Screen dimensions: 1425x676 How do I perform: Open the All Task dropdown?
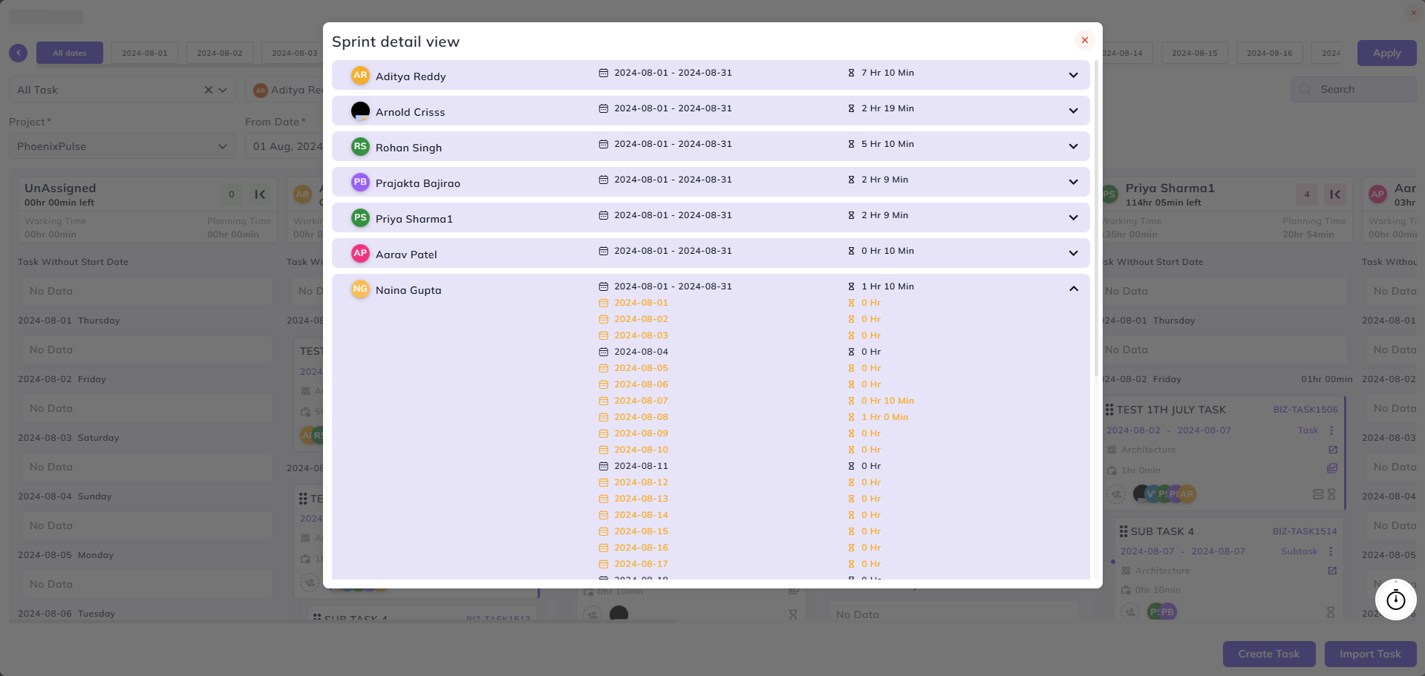click(x=222, y=90)
